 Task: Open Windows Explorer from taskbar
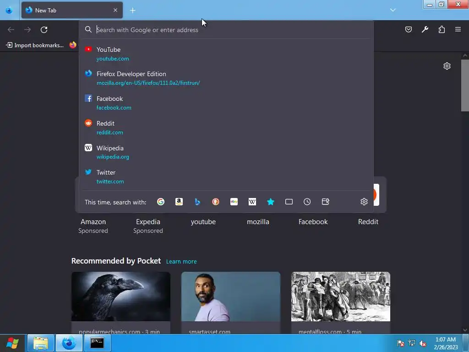[x=41, y=343]
